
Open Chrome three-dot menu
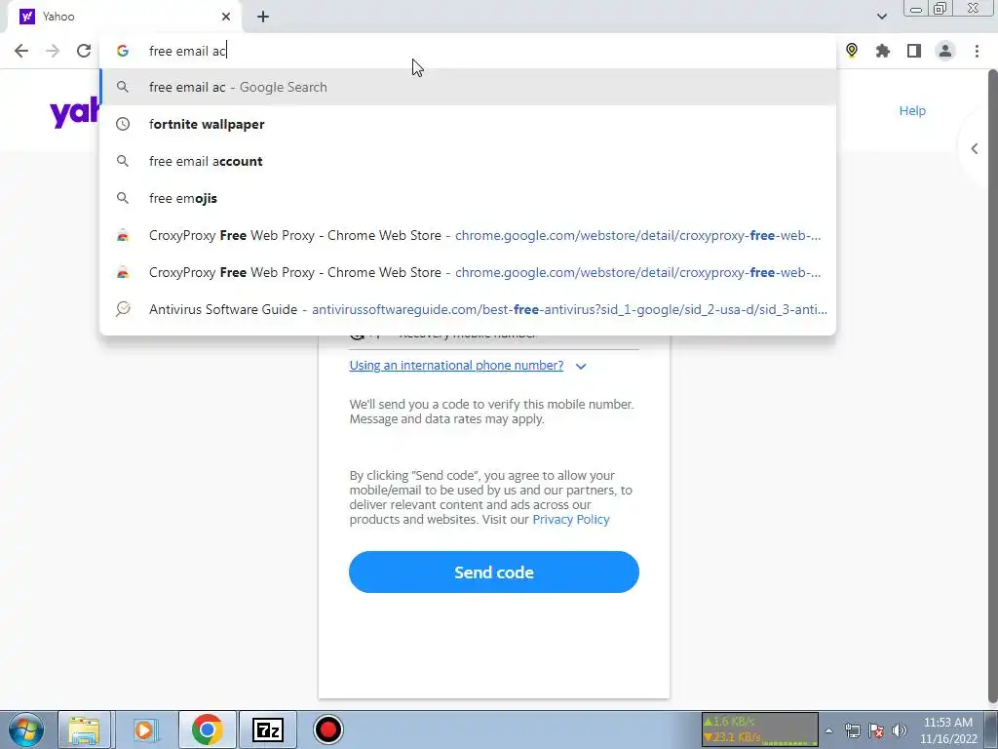[x=977, y=51]
